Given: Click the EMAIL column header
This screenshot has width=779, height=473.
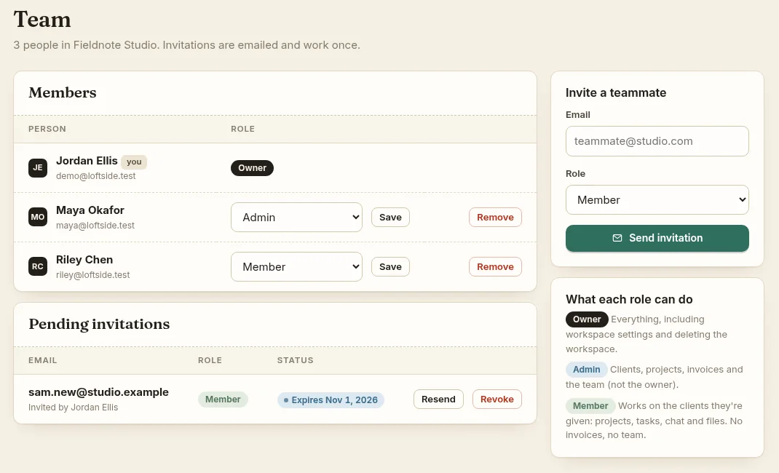Looking at the screenshot, I should point(43,359).
